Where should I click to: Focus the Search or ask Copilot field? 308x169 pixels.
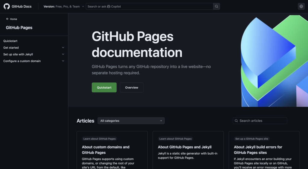point(149,7)
